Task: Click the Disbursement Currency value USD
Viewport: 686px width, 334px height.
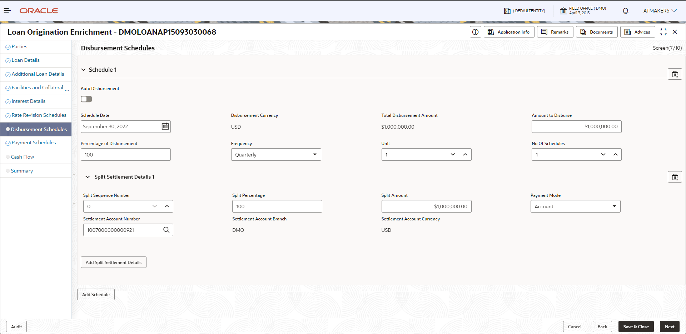Action: point(236,127)
